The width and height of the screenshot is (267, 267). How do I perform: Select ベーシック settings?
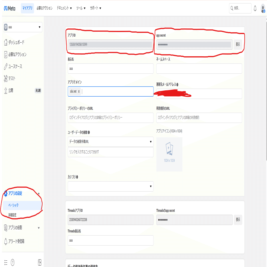click(22, 205)
